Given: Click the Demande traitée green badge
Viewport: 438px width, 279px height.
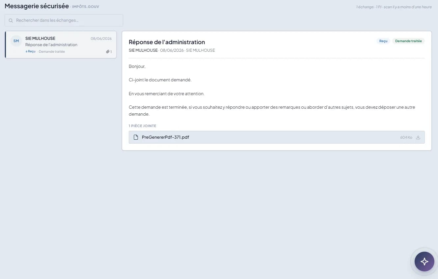Looking at the screenshot, I should pos(408,41).
